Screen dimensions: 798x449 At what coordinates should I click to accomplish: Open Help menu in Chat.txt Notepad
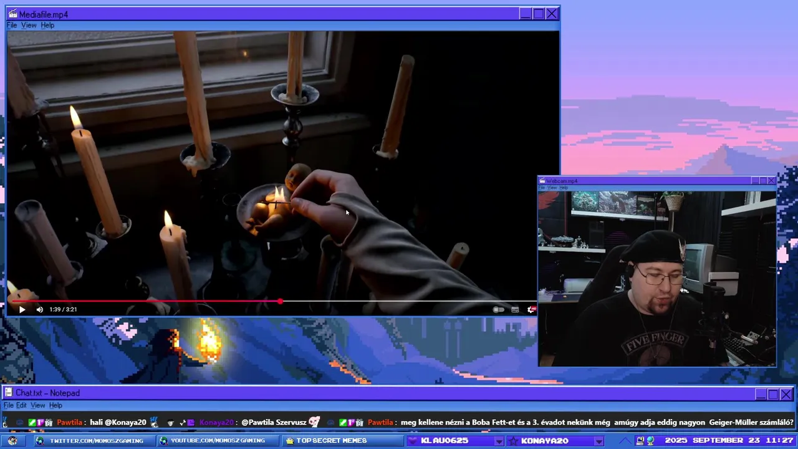(55, 405)
